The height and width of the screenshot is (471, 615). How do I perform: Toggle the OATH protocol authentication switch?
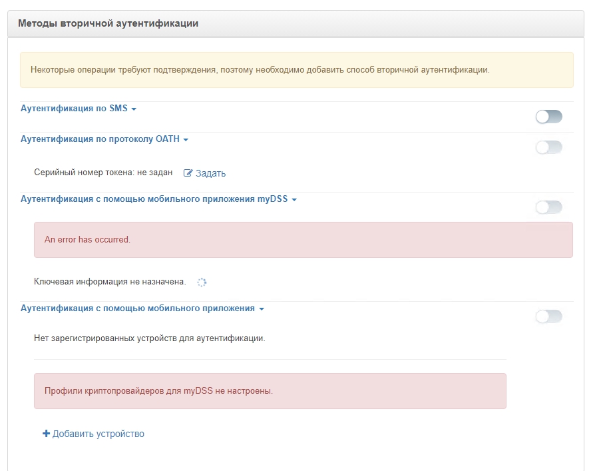click(x=548, y=147)
